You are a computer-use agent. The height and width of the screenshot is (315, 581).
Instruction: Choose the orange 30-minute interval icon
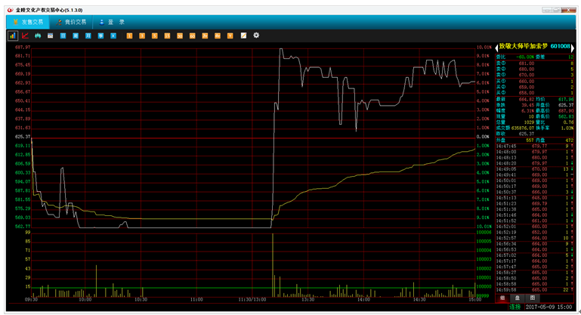point(180,36)
